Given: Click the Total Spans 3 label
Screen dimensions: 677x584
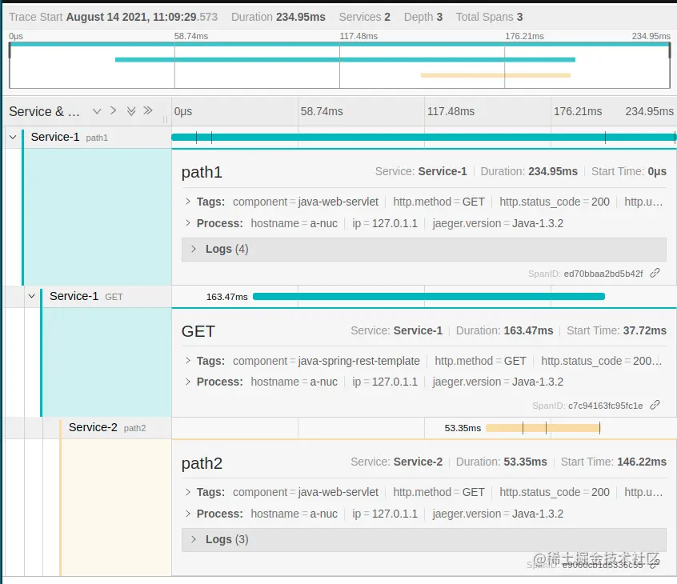Looking at the screenshot, I should 489,17.
